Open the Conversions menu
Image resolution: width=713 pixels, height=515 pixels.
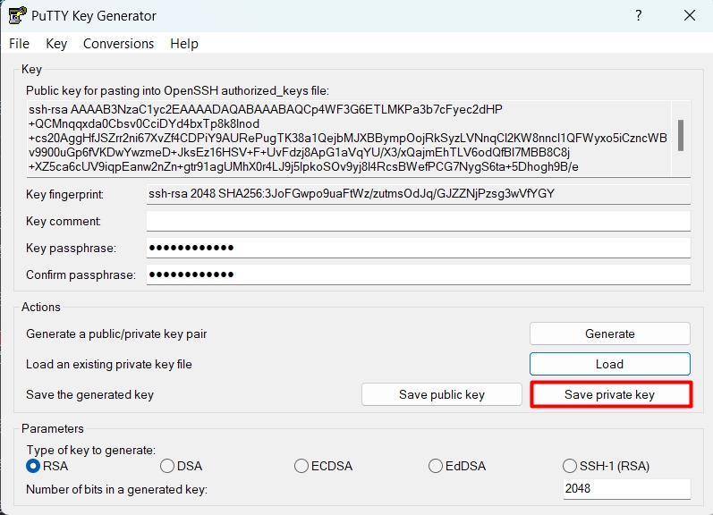pos(118,44)
